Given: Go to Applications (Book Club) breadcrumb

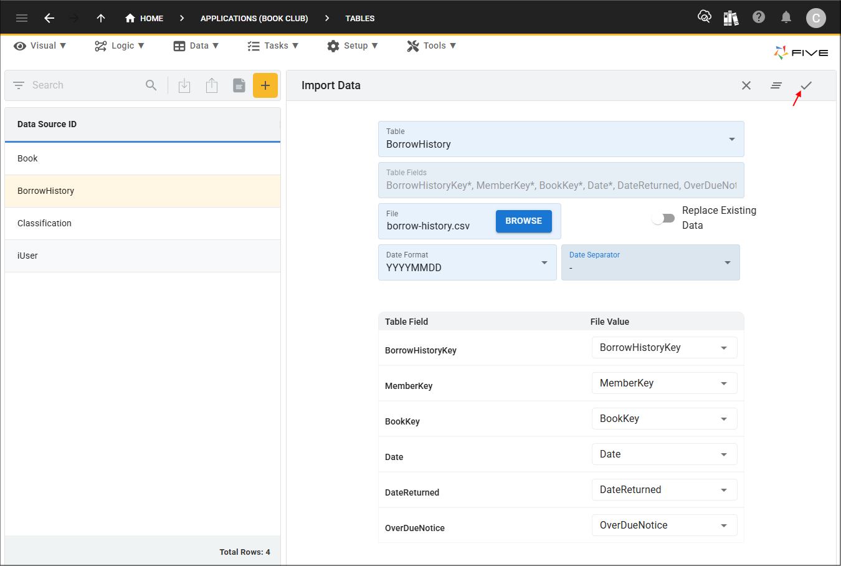Looking at the screenshot, I should point(254,18).
